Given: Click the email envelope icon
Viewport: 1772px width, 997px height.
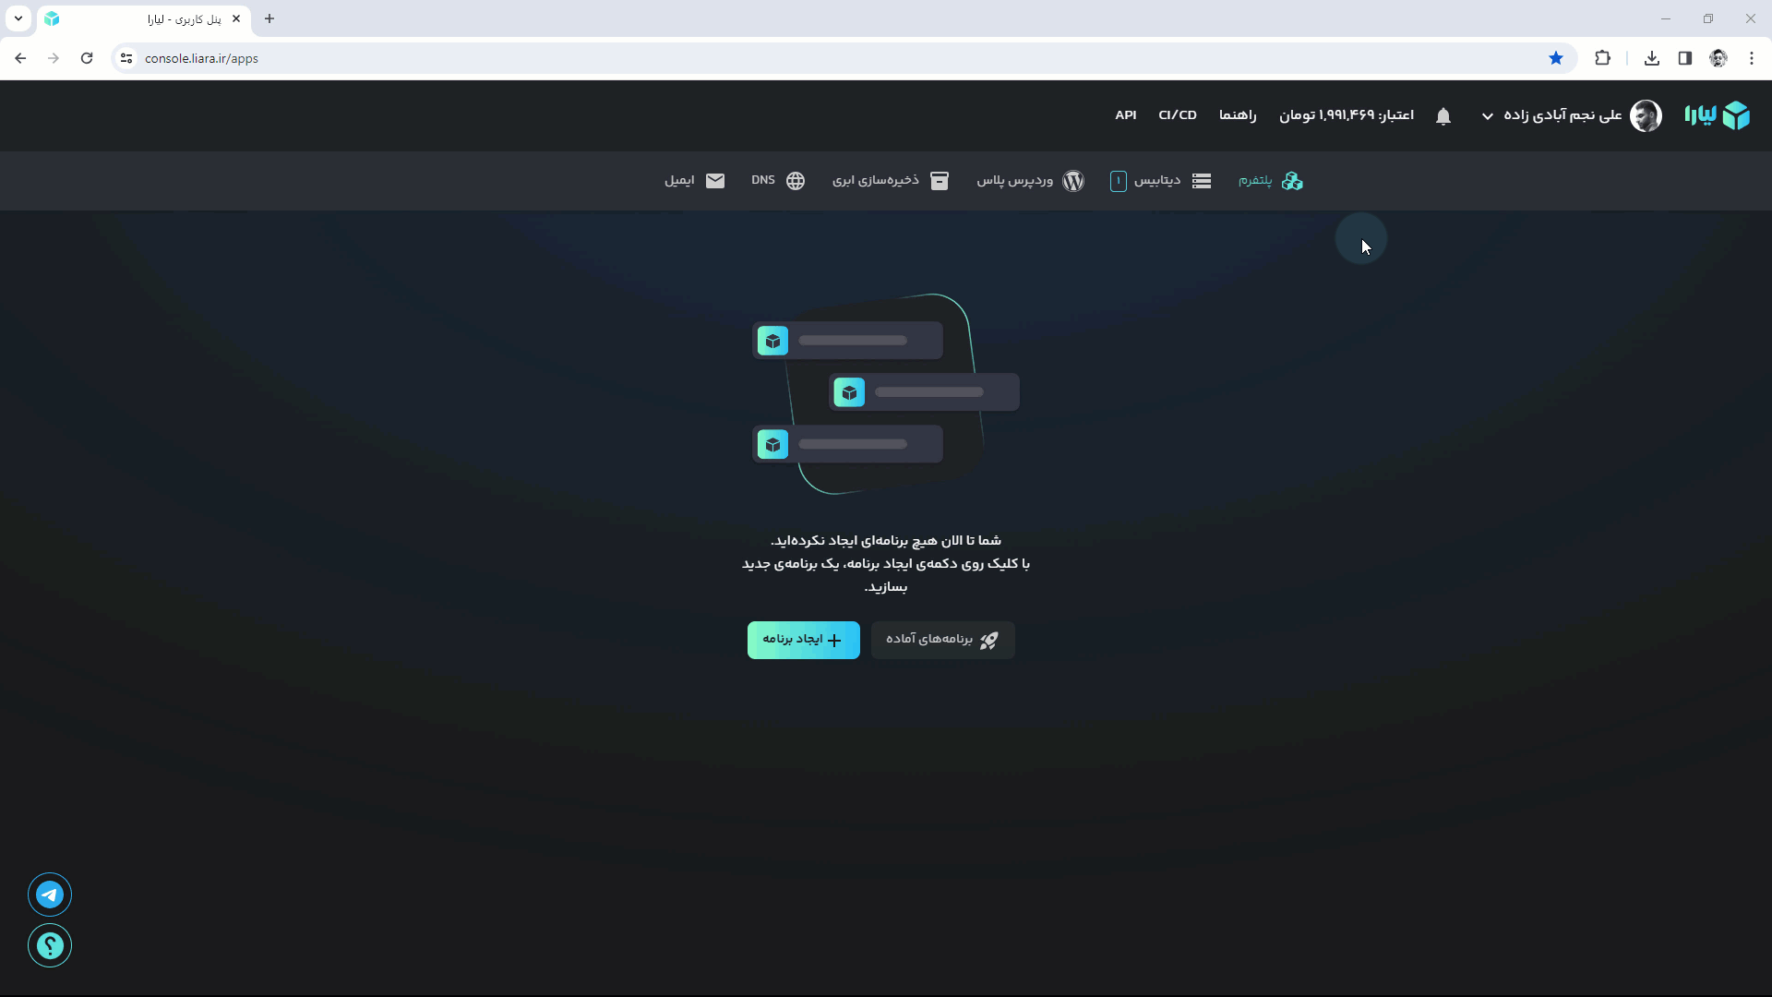Looking at the screenshot, I should point(715,181).
